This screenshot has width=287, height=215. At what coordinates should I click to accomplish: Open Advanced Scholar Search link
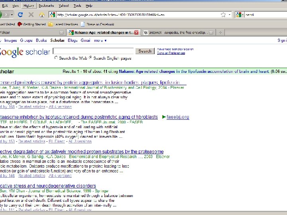tap(175, 49)
